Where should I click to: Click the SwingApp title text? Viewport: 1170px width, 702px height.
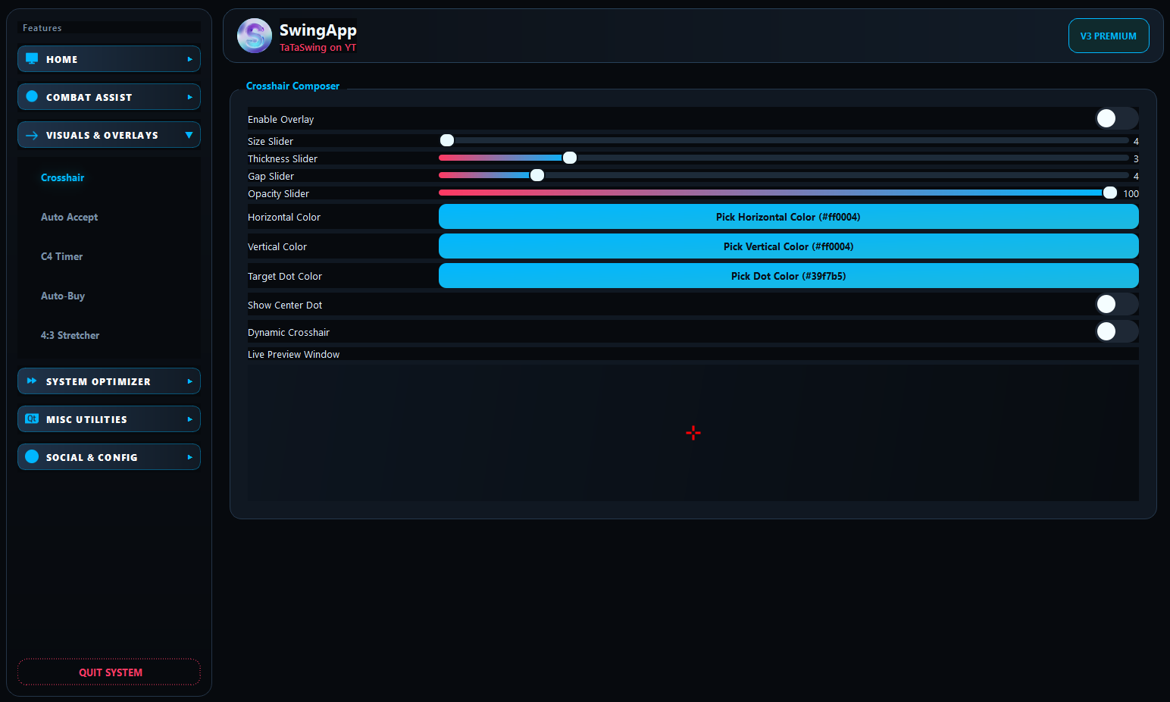coord(318,30)
